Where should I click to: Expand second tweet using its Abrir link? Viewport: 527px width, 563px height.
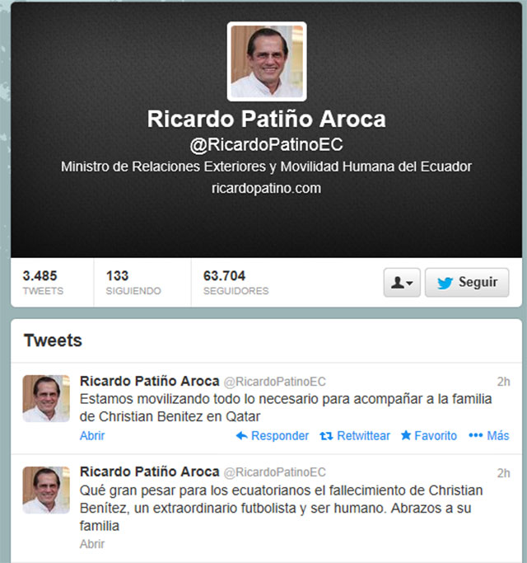point(92,544)
